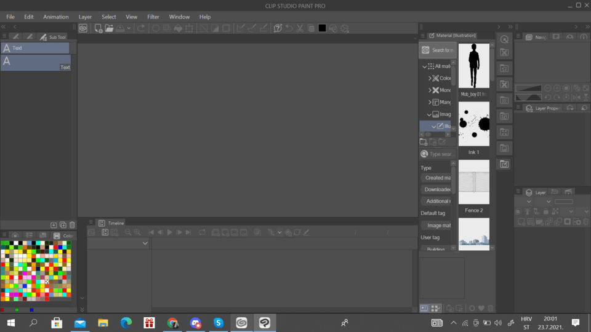Go to last frame in timeline
This screenshot has width=591, height=332.
[188, 232]
